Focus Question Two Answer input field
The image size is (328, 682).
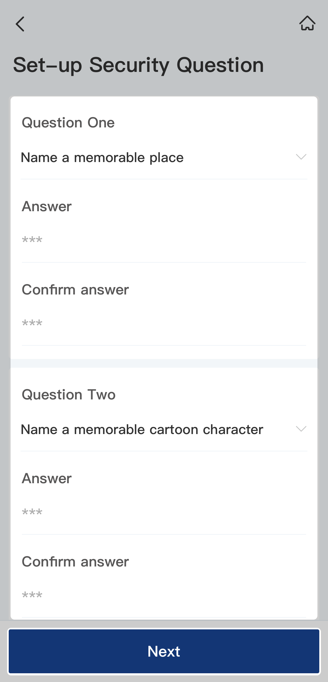pos(163,512)
